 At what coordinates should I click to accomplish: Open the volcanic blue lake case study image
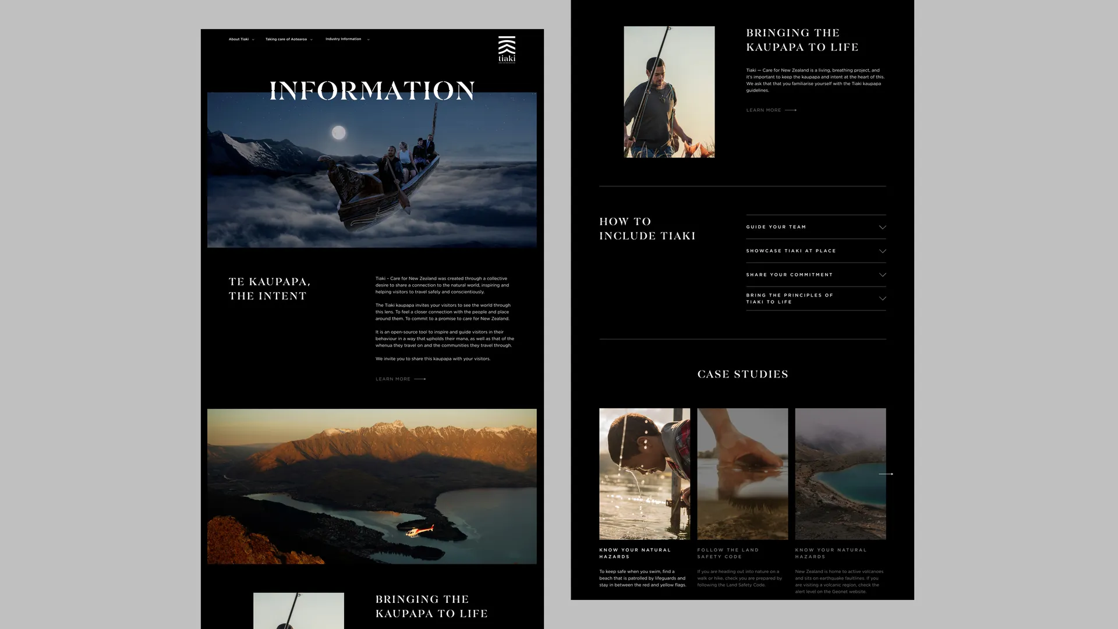tap(840, 474)
